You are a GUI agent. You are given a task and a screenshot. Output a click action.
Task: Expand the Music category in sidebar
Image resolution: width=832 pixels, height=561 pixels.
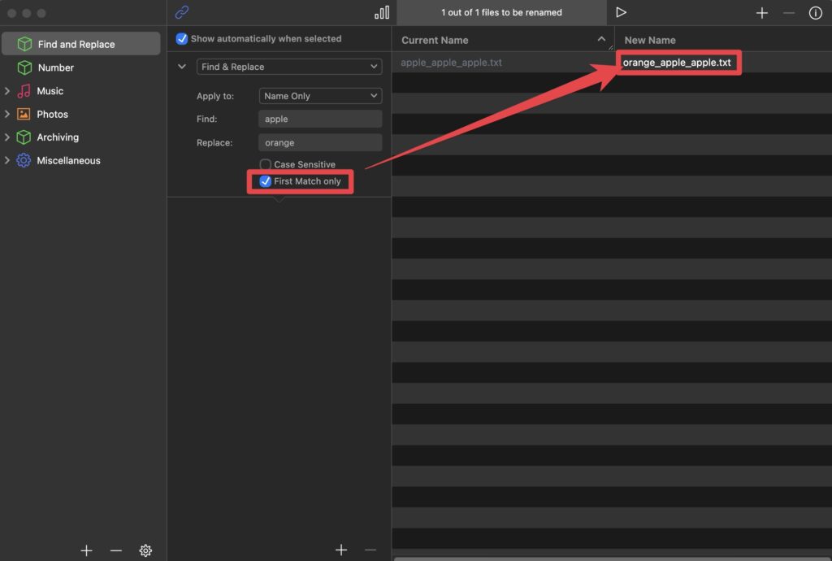pos(8,91)
